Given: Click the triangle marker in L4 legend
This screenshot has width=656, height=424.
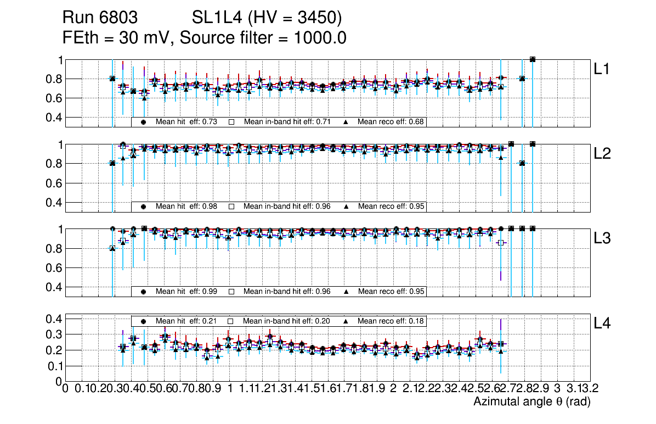Looking at the screenshot, I should click(x=346, y=321).
